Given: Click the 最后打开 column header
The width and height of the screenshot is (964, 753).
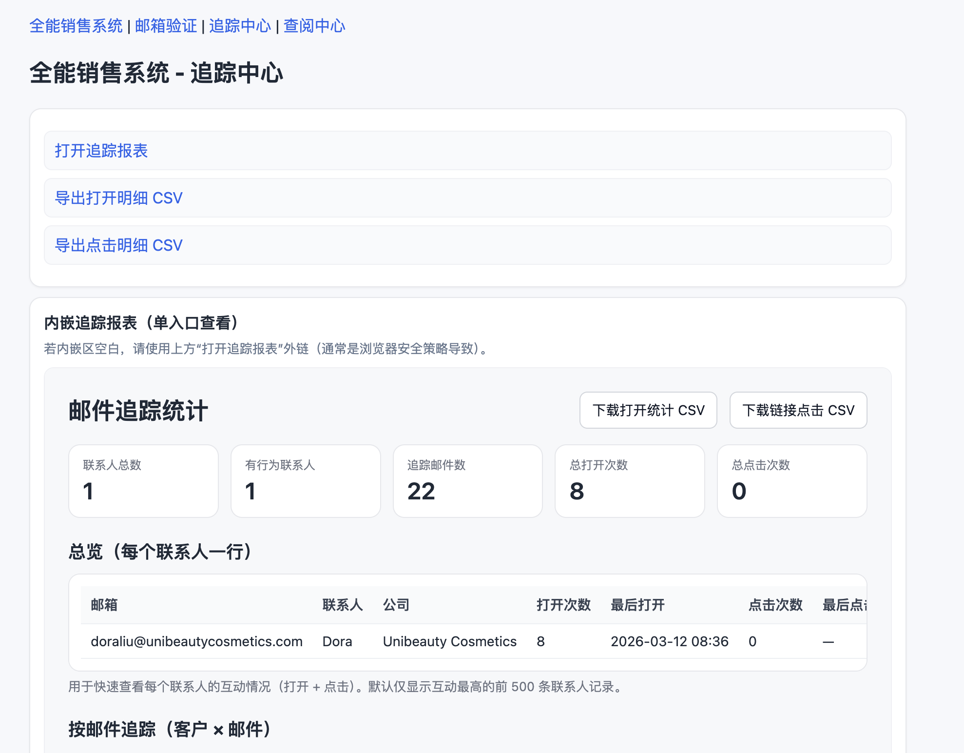Looking at the screenshot, I should [x=637, y=605].
